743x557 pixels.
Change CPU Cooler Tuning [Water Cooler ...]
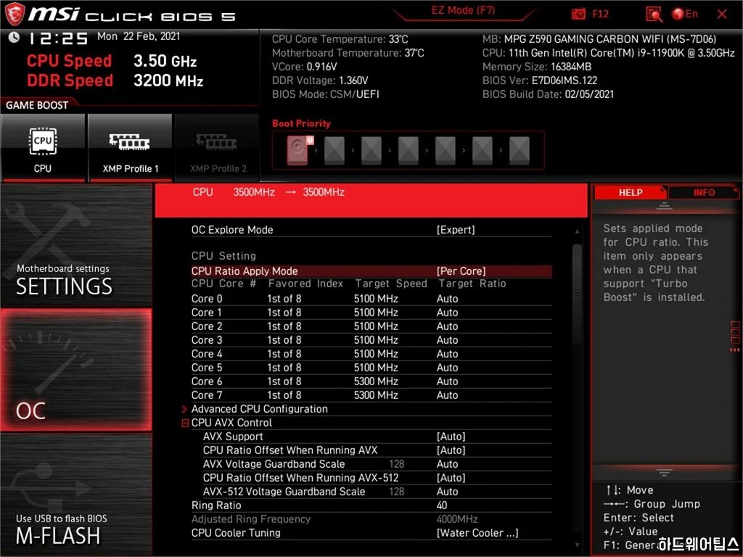tap(477, 533)
